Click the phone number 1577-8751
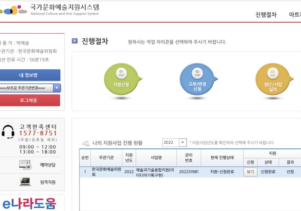This screenshot has width=301, height=211. [x=38, y=133]
